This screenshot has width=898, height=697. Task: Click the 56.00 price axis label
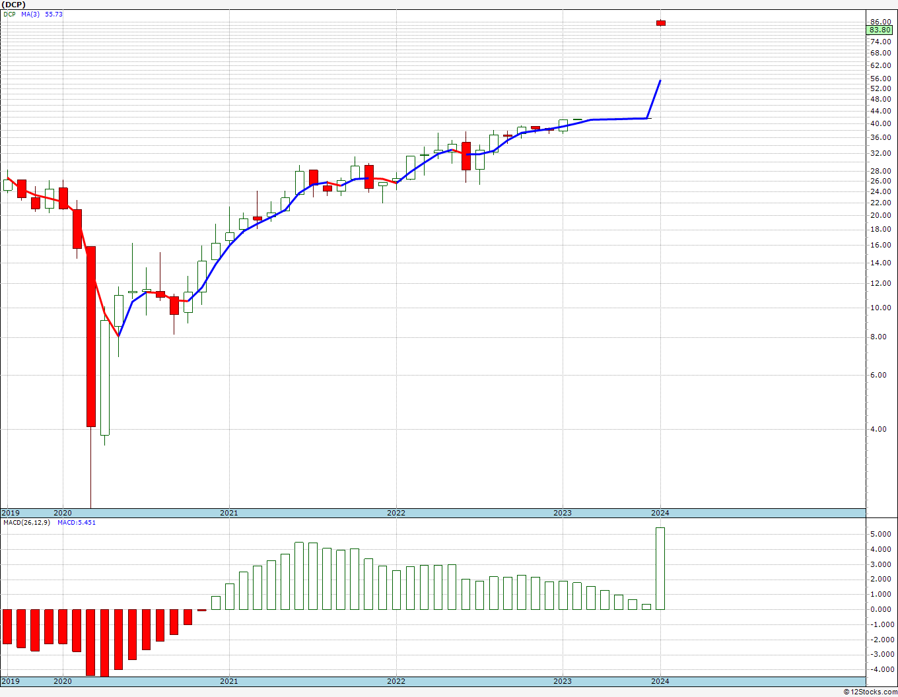click(881, 79)
